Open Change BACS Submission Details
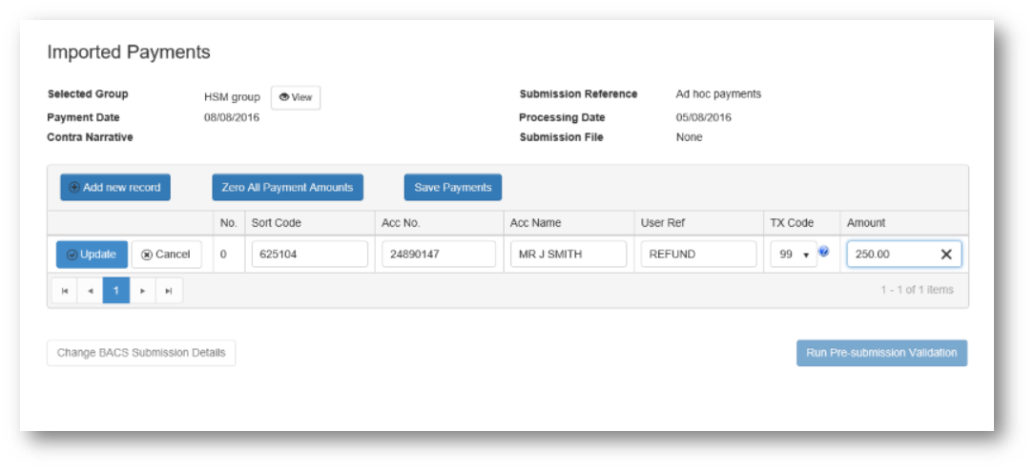Image resolution: width=1034 pixels, height=471 pixels. [141, 353]
